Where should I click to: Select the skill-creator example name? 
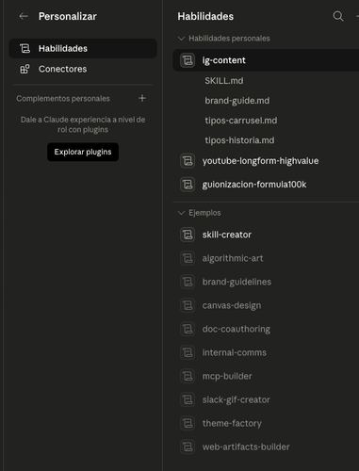(x=227, y=235)
